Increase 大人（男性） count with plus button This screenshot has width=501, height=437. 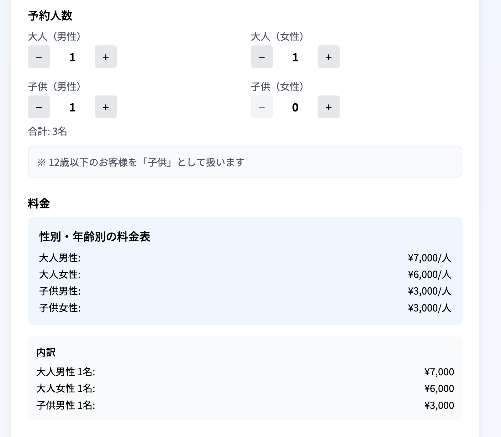106,57
